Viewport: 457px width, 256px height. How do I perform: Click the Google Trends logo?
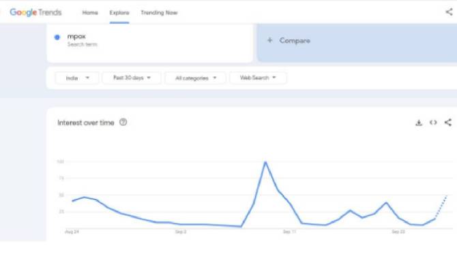click(35, 12)
